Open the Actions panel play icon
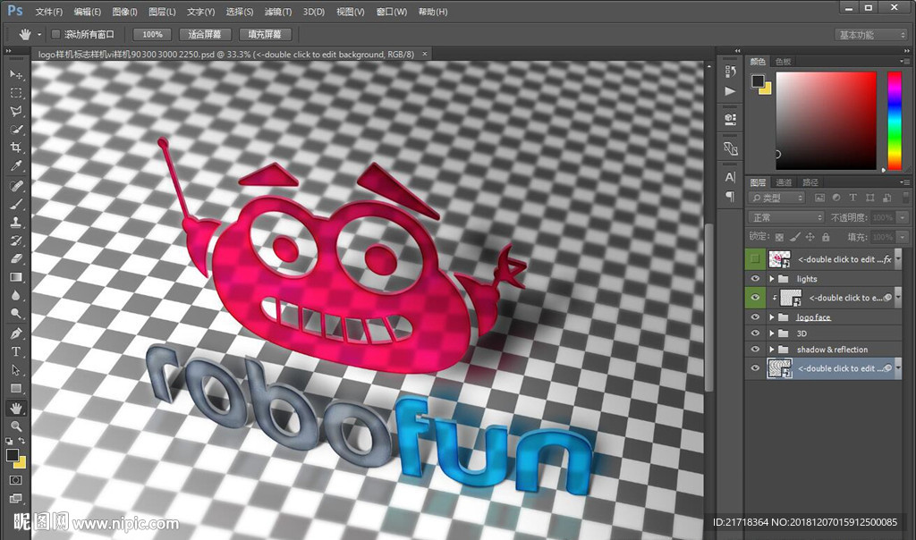 click(730, 91)
